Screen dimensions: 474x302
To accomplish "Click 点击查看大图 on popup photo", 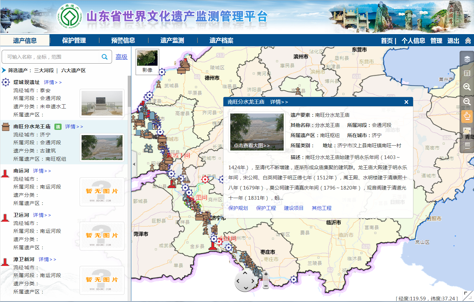I will [x=252, y=146].
